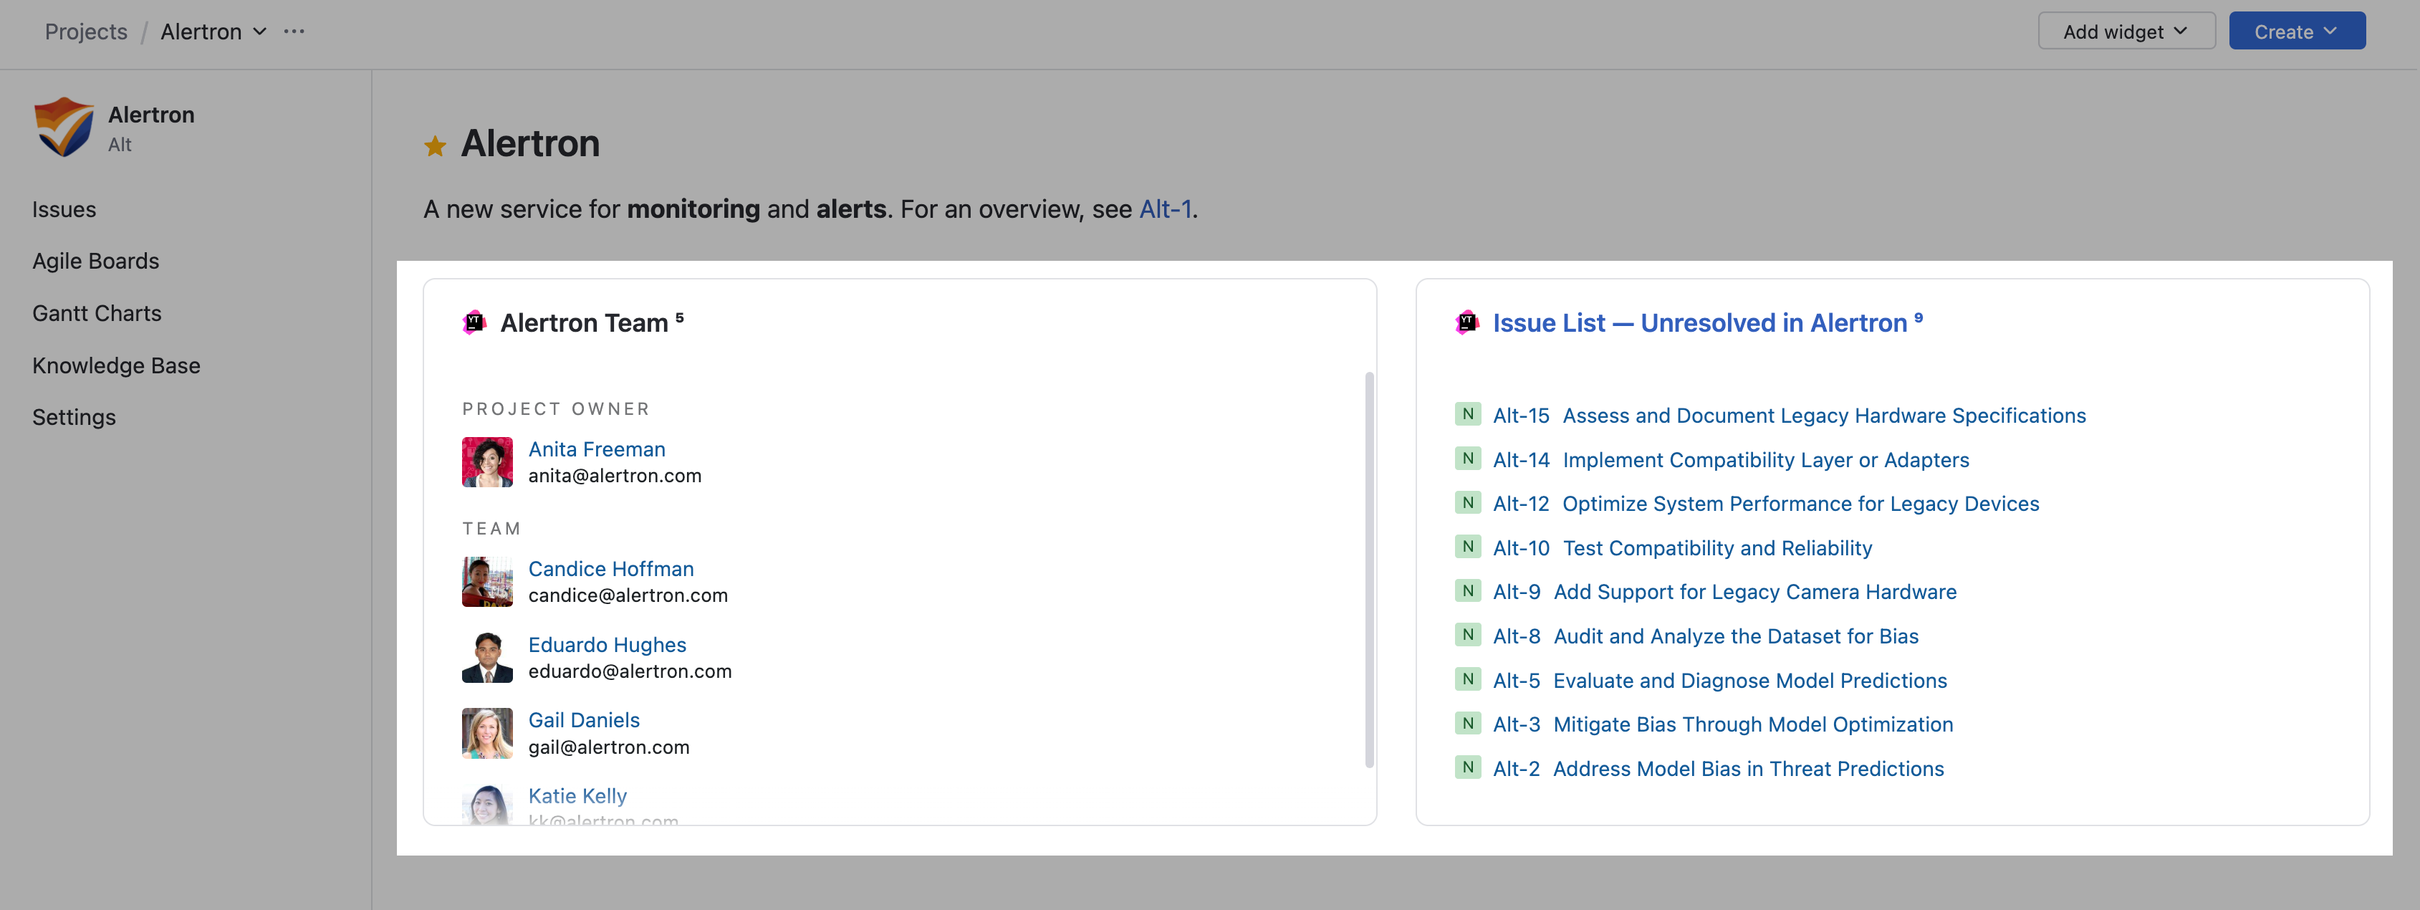The width and height of the screenshot is (2420, 910).
Task: Open issue Add Support for Legacy Camera Hardware
Action: pos(1754,591)
